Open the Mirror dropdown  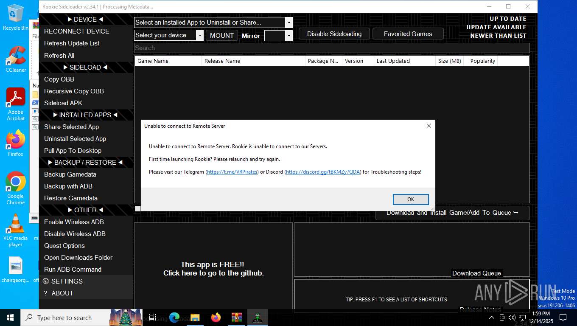coord(289,36)
